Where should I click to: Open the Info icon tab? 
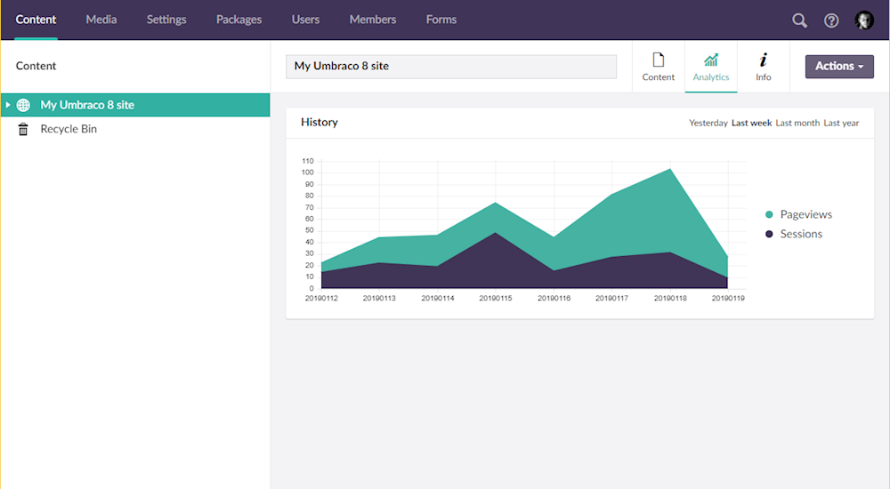763,61
